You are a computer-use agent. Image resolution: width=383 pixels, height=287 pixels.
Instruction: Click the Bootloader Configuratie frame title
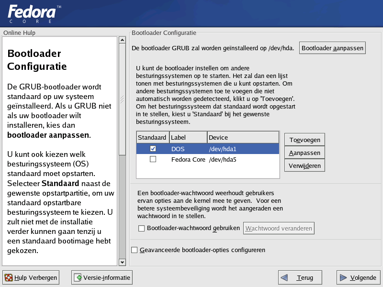click(164, 33)
